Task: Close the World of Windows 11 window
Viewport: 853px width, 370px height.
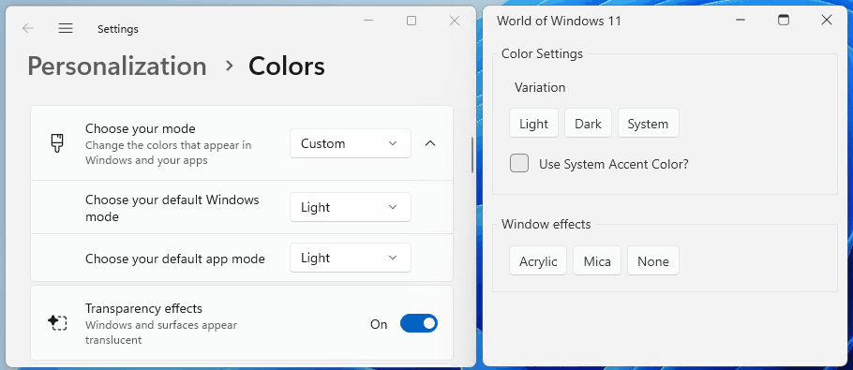Action: (x=827, y=20)
